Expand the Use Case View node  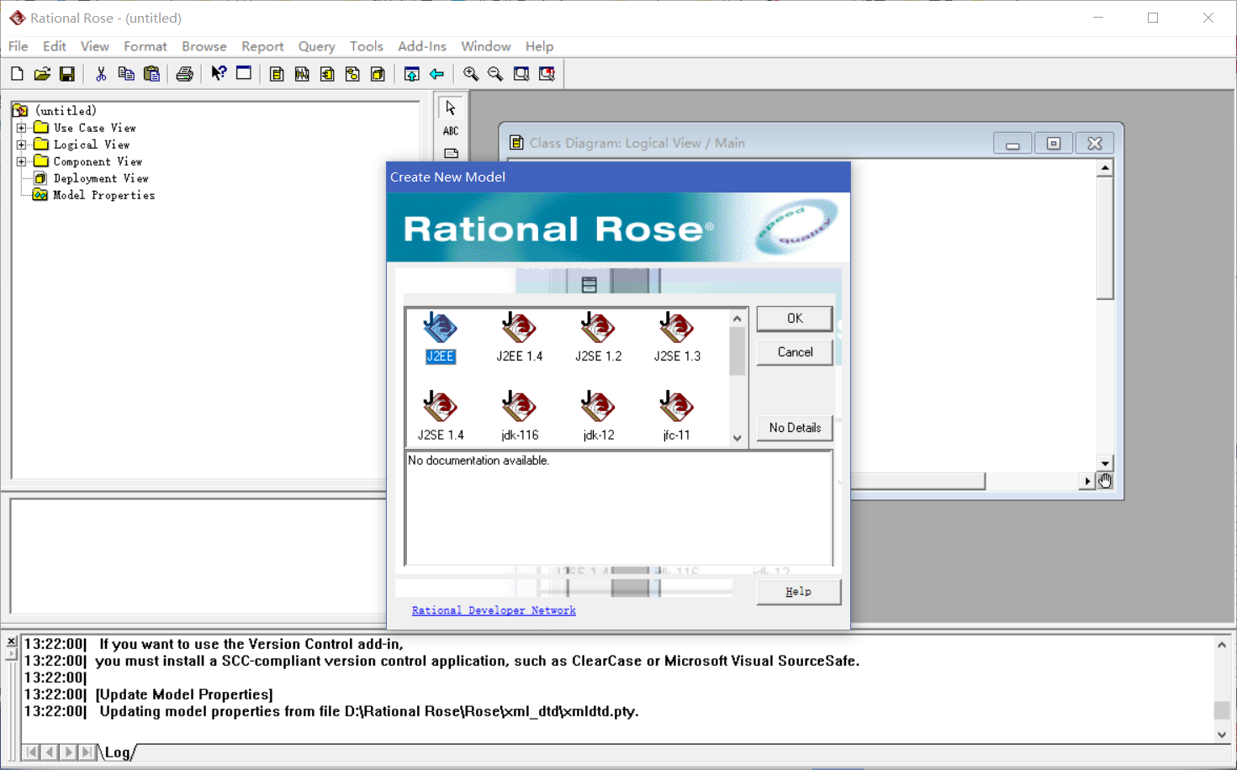[22, 128]
